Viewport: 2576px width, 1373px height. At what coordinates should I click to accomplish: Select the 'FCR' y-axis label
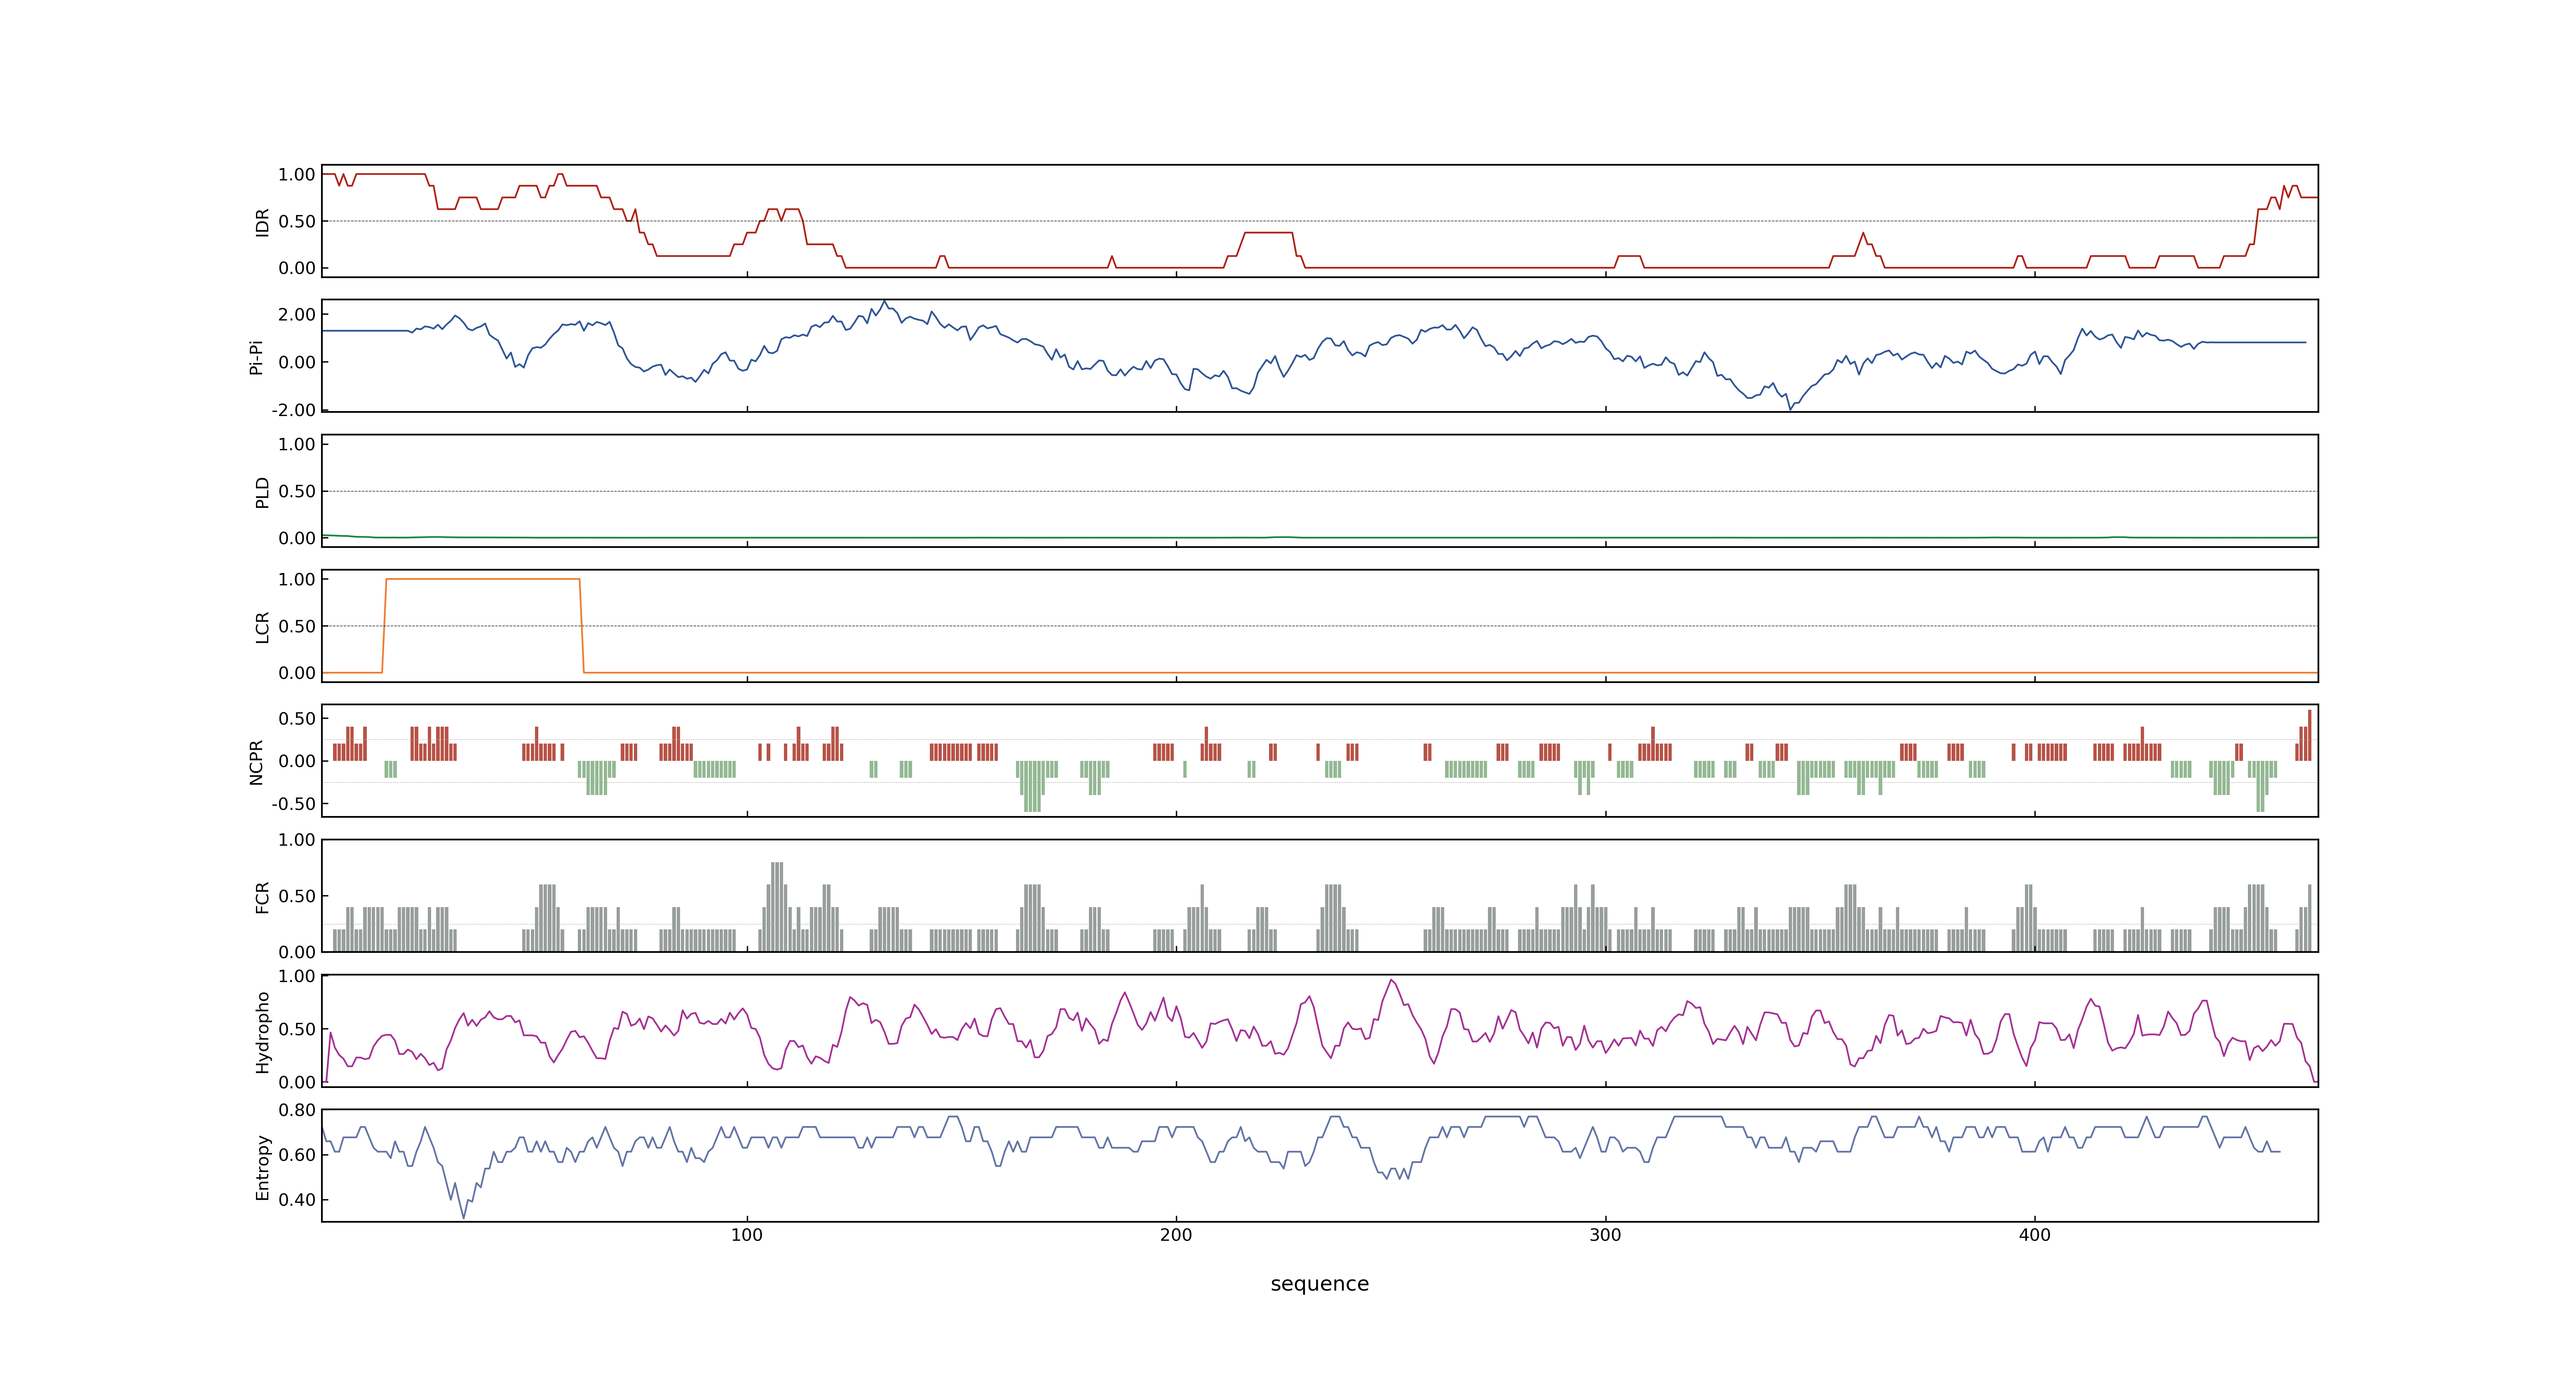coord(262,896)
